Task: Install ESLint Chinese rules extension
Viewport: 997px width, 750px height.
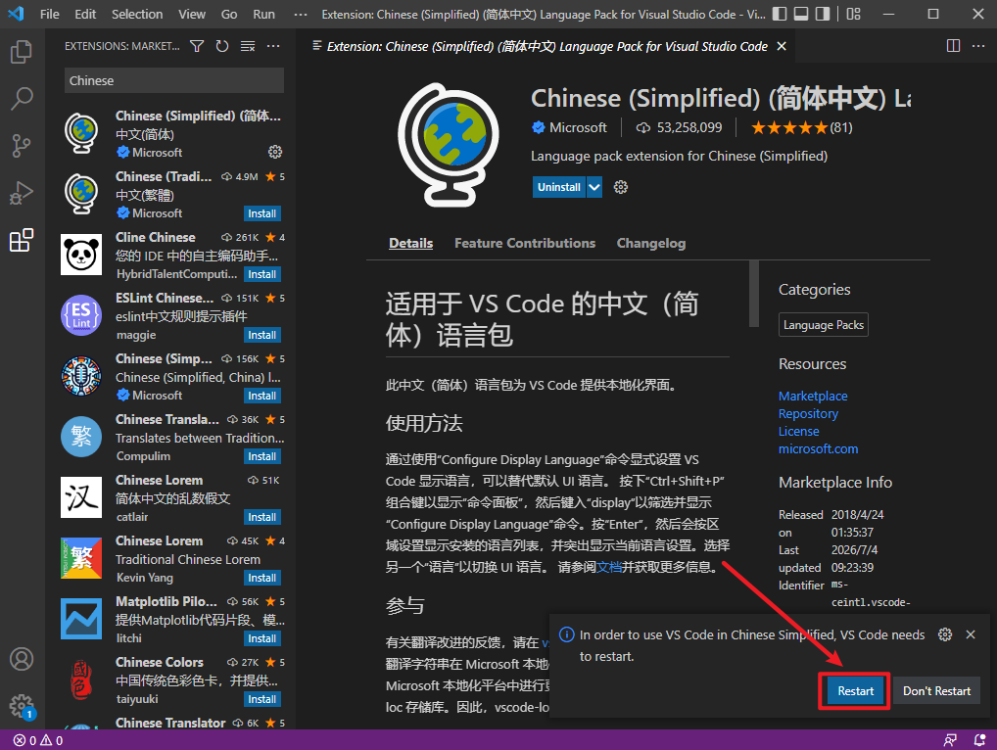Action: tap(261, 335)
